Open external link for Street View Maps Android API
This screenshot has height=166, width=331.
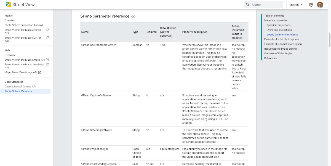point(47,30)
